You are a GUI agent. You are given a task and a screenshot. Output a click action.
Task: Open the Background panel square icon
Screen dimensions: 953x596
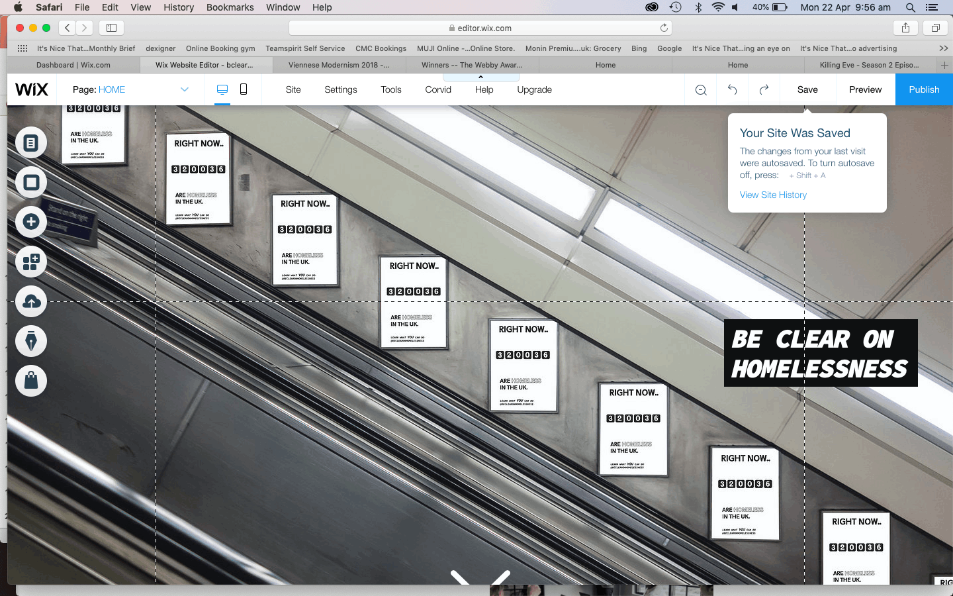coord(31,182)
